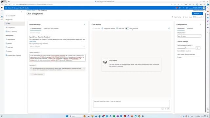The width and height of the screenshot is (210, 118).
Task: Click the Deploy to button
Action: [x=197, y=14]
